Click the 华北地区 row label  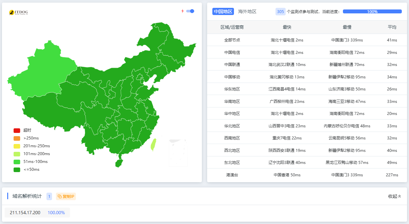[x=232, y=126]
